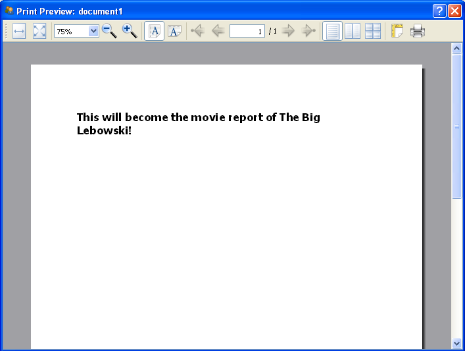Go to last page

(308, 30)
